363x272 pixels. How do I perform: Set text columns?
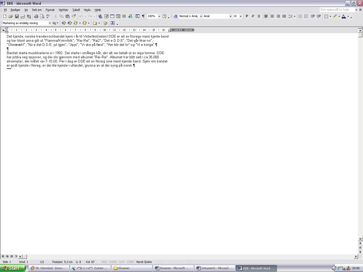point(124,16)
